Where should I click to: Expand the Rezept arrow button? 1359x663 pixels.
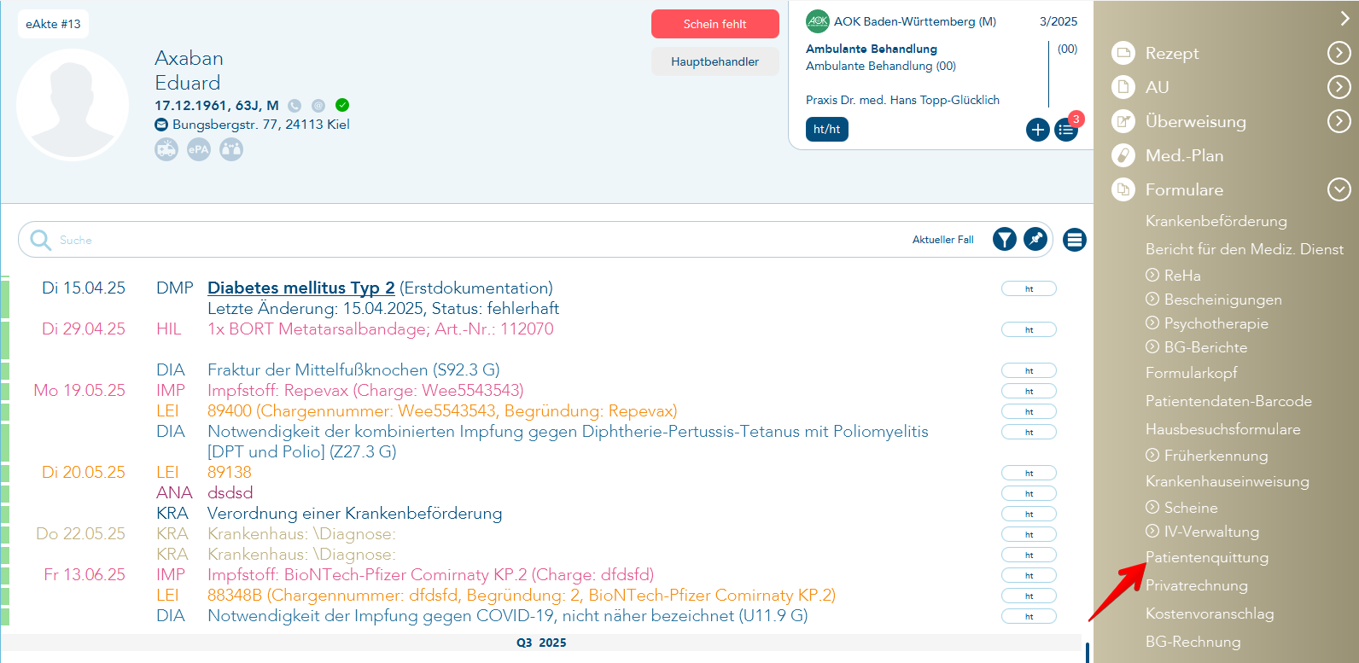(x=1339, y=53)
